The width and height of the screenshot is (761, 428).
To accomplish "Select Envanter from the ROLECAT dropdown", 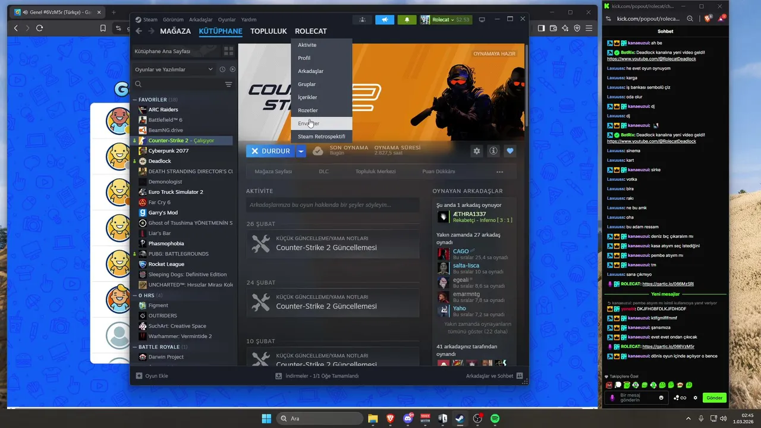I will (322, 124).
